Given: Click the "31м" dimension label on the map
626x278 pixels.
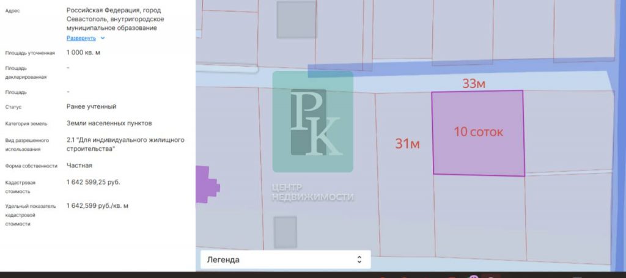Looking at the screenshot, I should pyautogui.click(x=407, y=144).
